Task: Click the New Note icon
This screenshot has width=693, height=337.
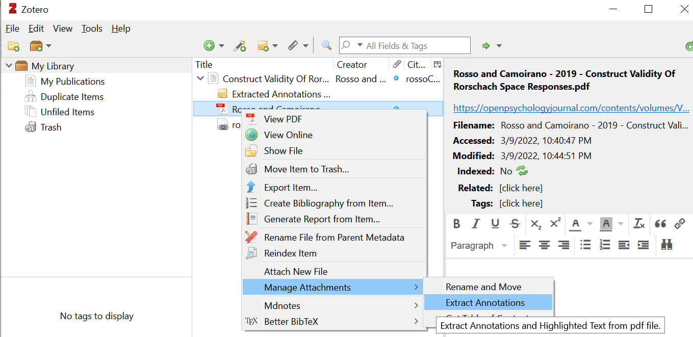Action: (x=263, y=46)
